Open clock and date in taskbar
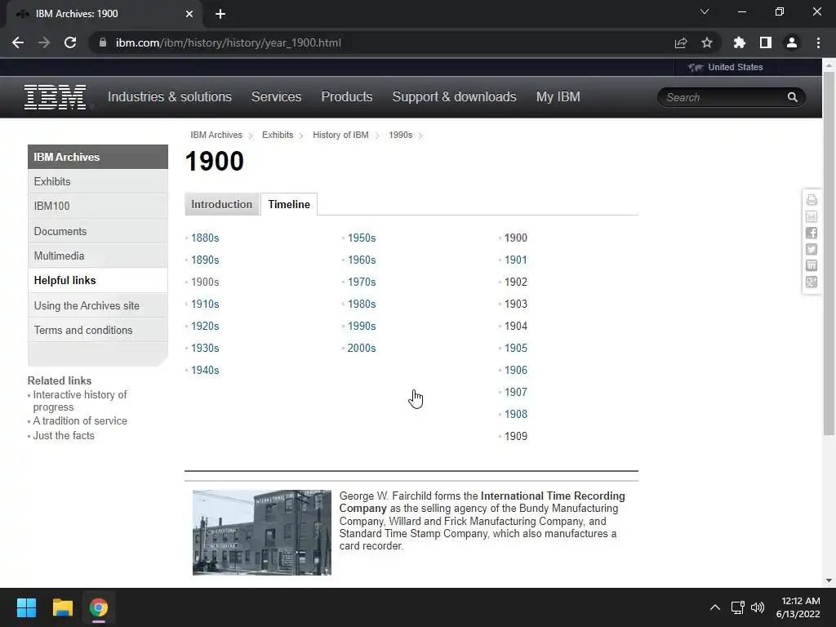The width and height of the screenshot is (836, 627). pos(798,607)
